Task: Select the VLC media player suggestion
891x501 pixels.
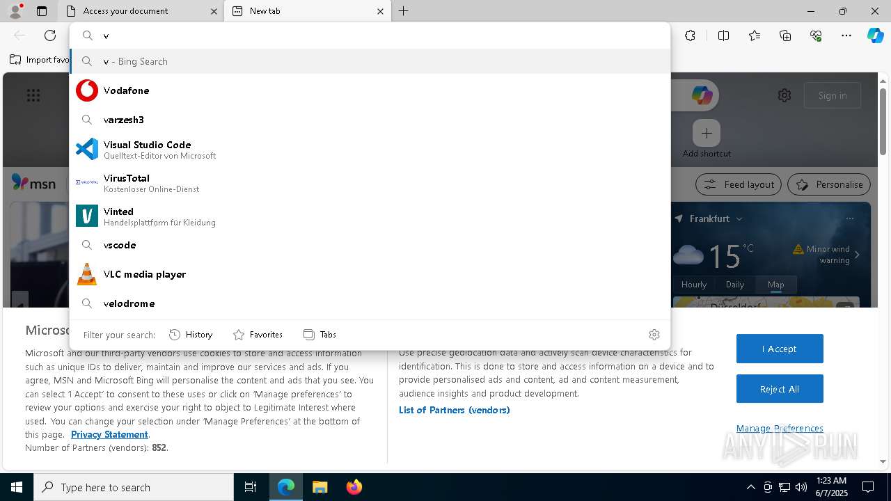Action: coord(370,274)
